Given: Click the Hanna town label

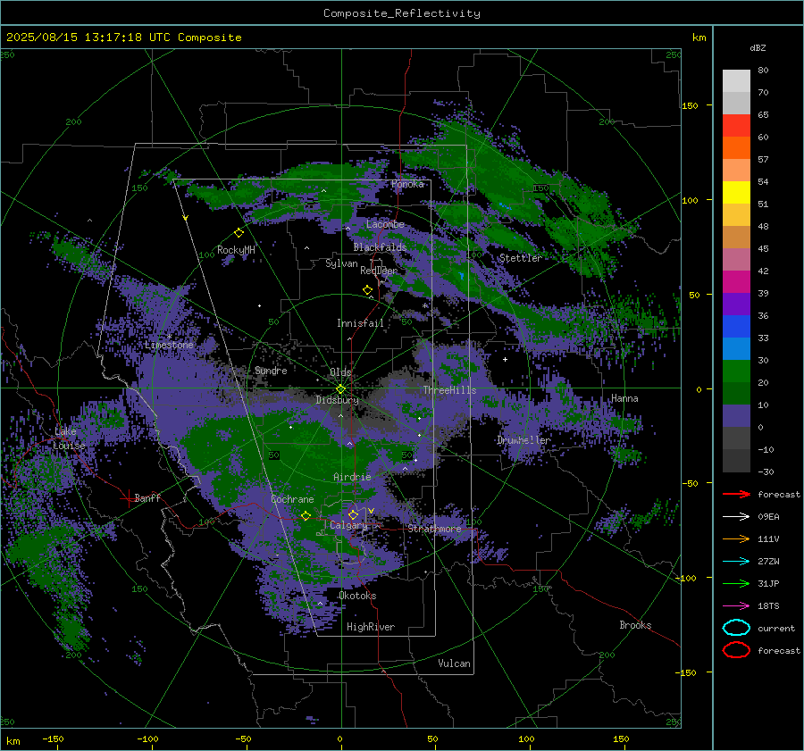Looking at the screenshot, I should [624, 398].
